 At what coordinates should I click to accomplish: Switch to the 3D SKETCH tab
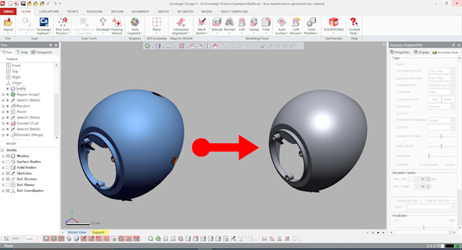(185, 12)
